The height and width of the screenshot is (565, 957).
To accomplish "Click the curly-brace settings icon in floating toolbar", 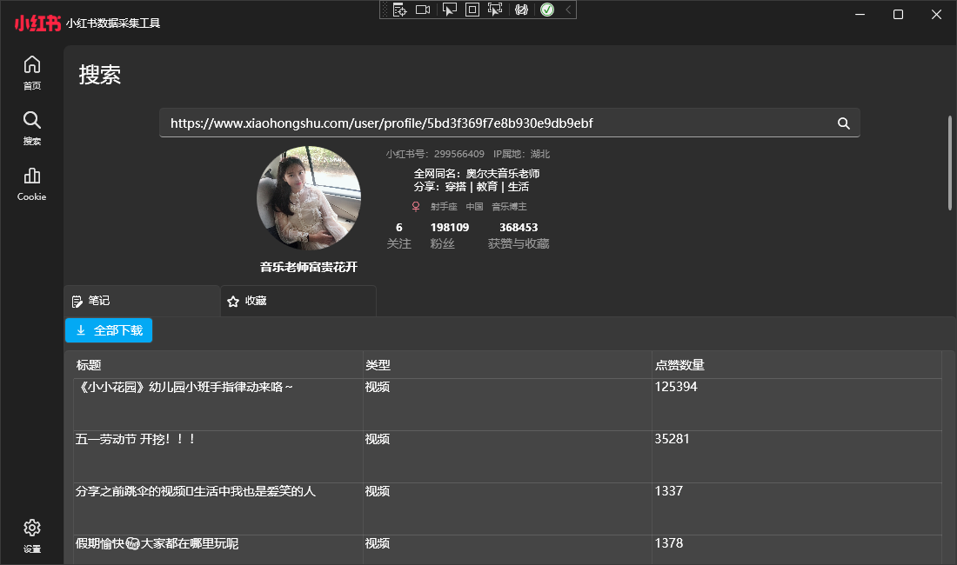I will (521, 10).
